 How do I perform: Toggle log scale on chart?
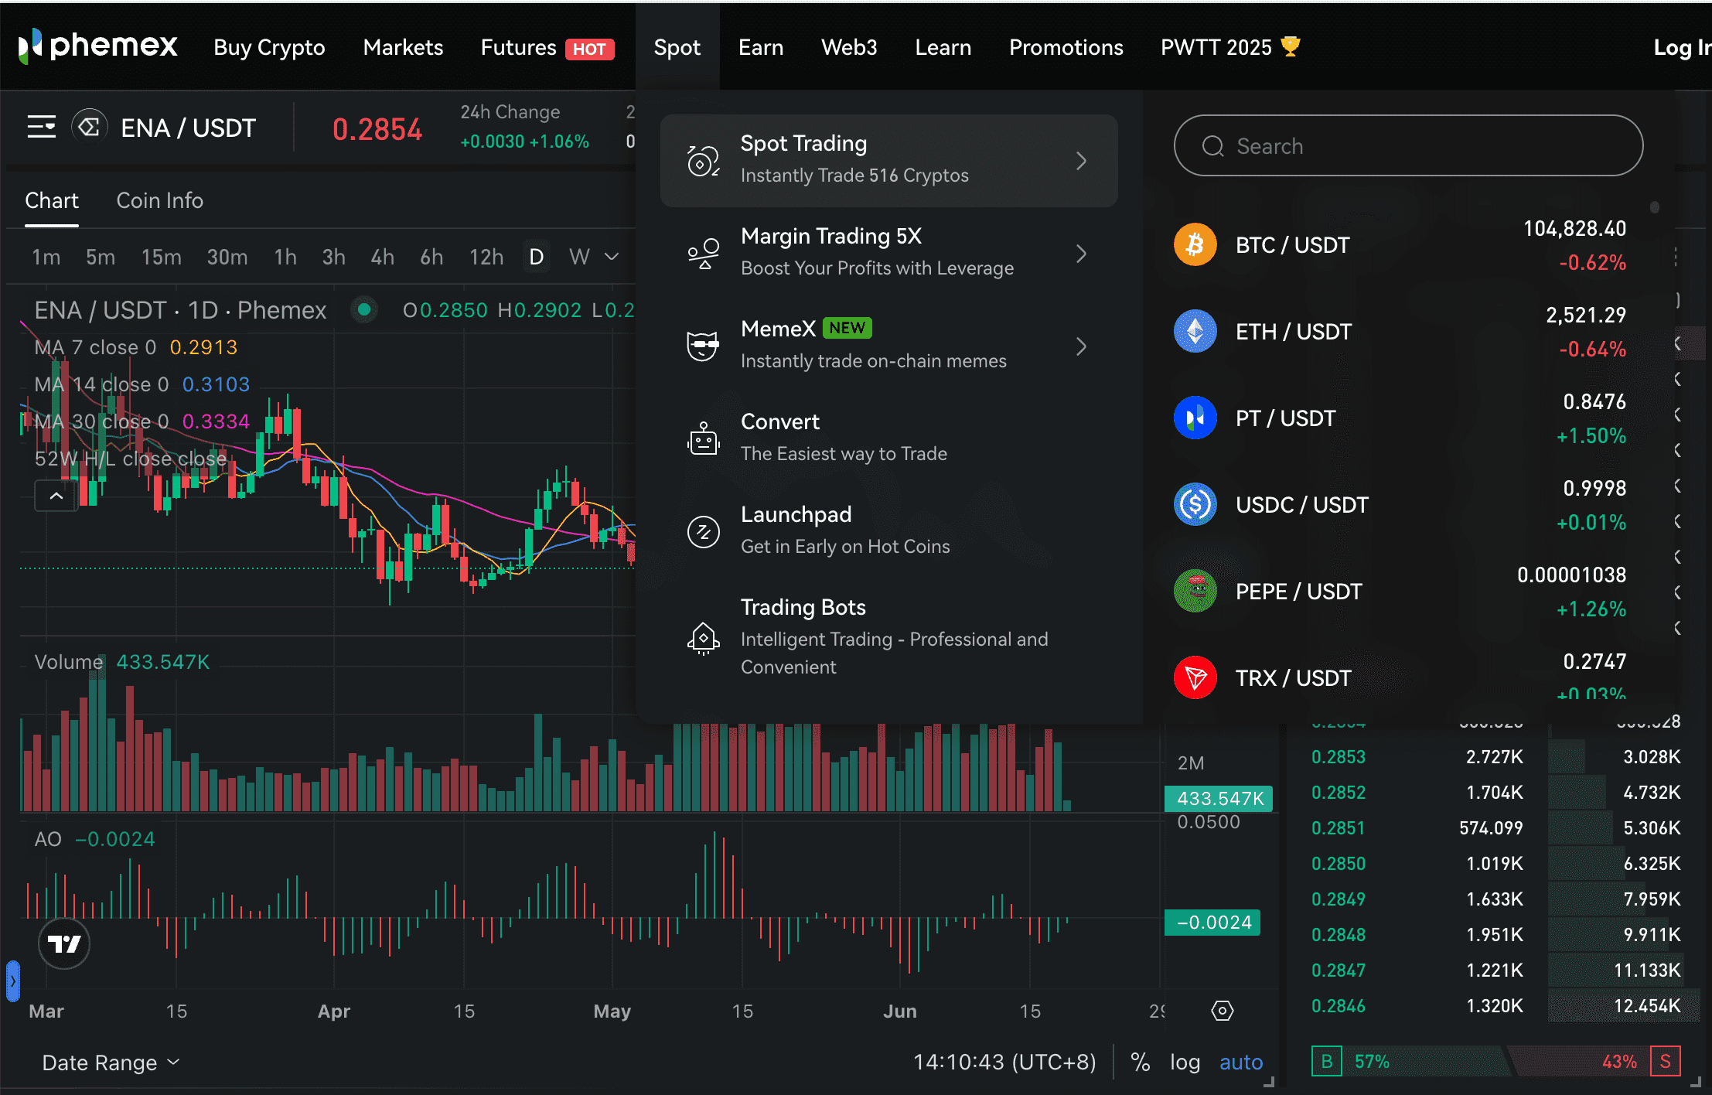click(1185, 1062)
